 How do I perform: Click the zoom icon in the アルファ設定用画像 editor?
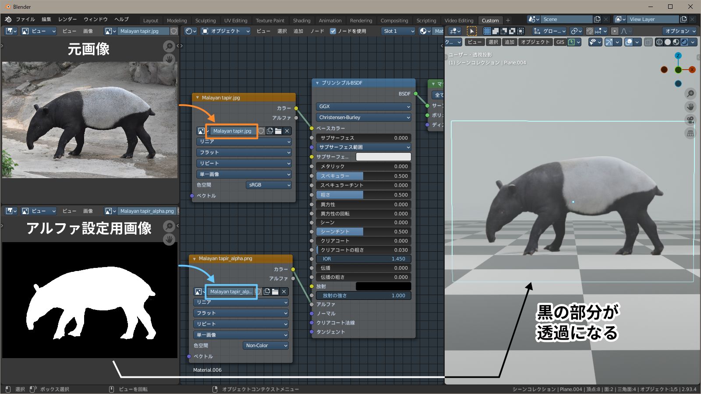click(x=169, y=226)
